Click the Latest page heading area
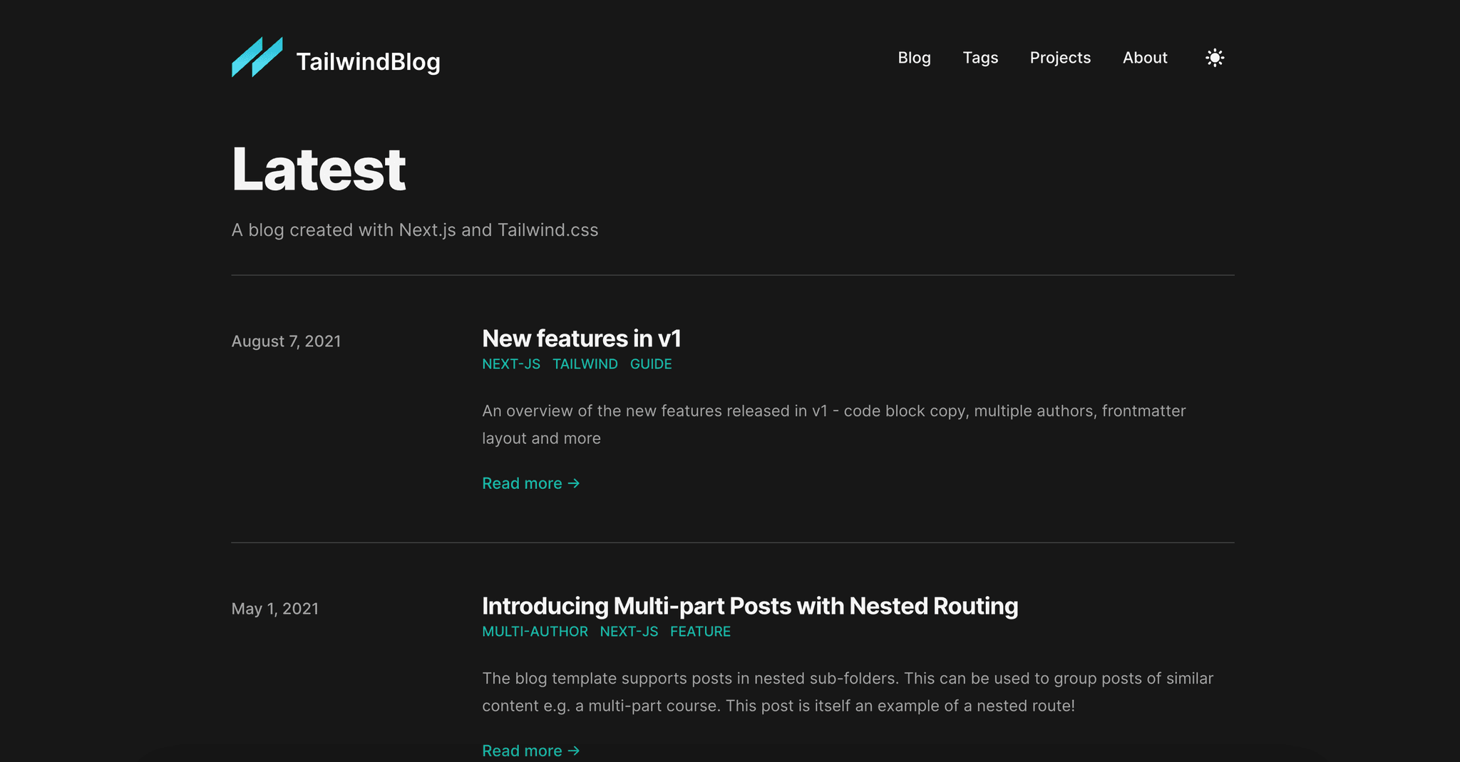The height and width of the screenshot is (762, 1460). click(x=318, y=169)
